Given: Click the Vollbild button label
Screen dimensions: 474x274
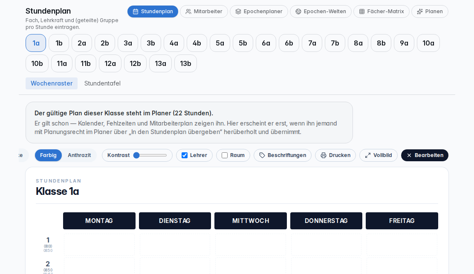Looking at the screenshot, I should click(x=383, y=155).
